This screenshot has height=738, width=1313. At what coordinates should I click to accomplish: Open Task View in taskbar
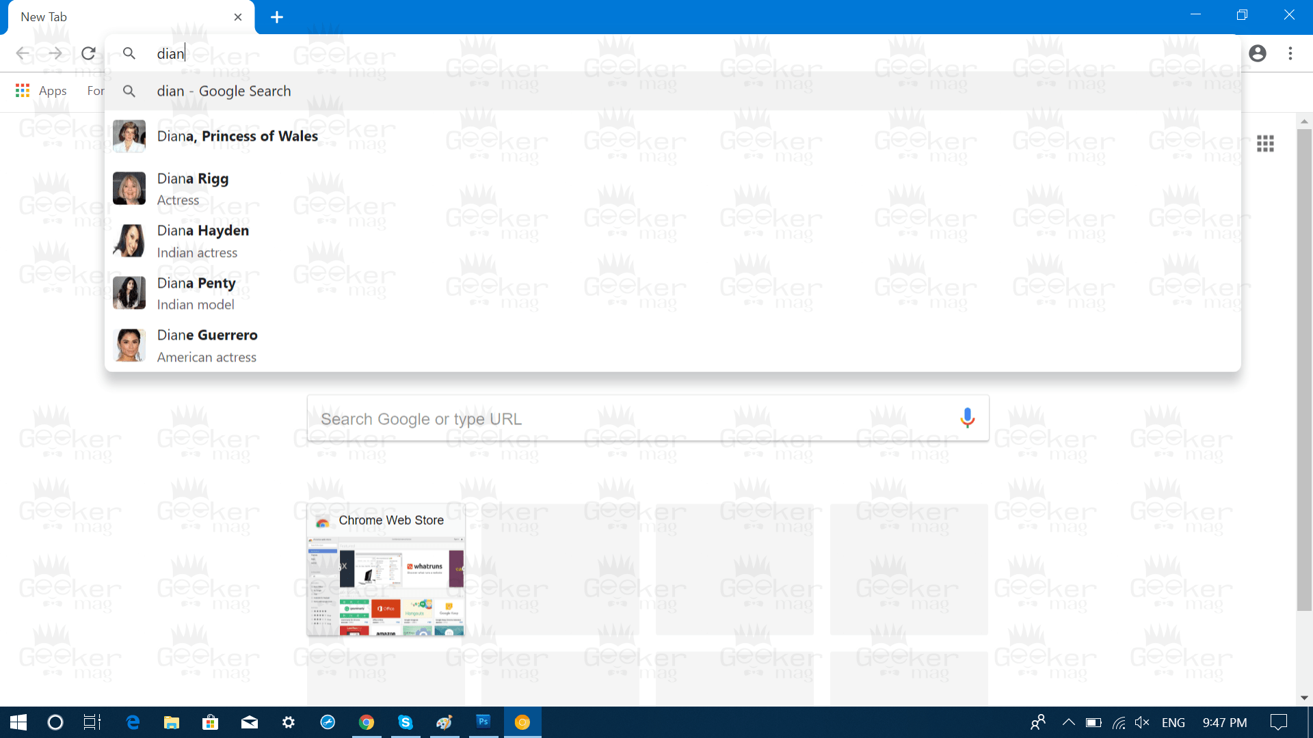click(x=92, y=722)
